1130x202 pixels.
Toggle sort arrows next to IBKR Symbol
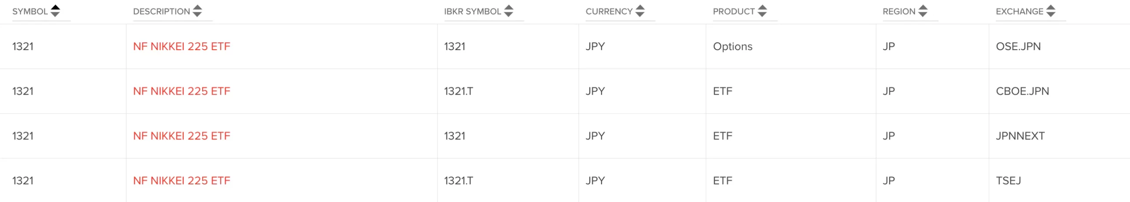point(508,11)
